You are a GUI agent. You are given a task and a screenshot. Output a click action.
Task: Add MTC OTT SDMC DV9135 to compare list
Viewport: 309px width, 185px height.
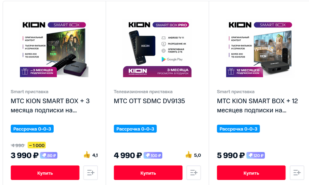coord(194,173)
